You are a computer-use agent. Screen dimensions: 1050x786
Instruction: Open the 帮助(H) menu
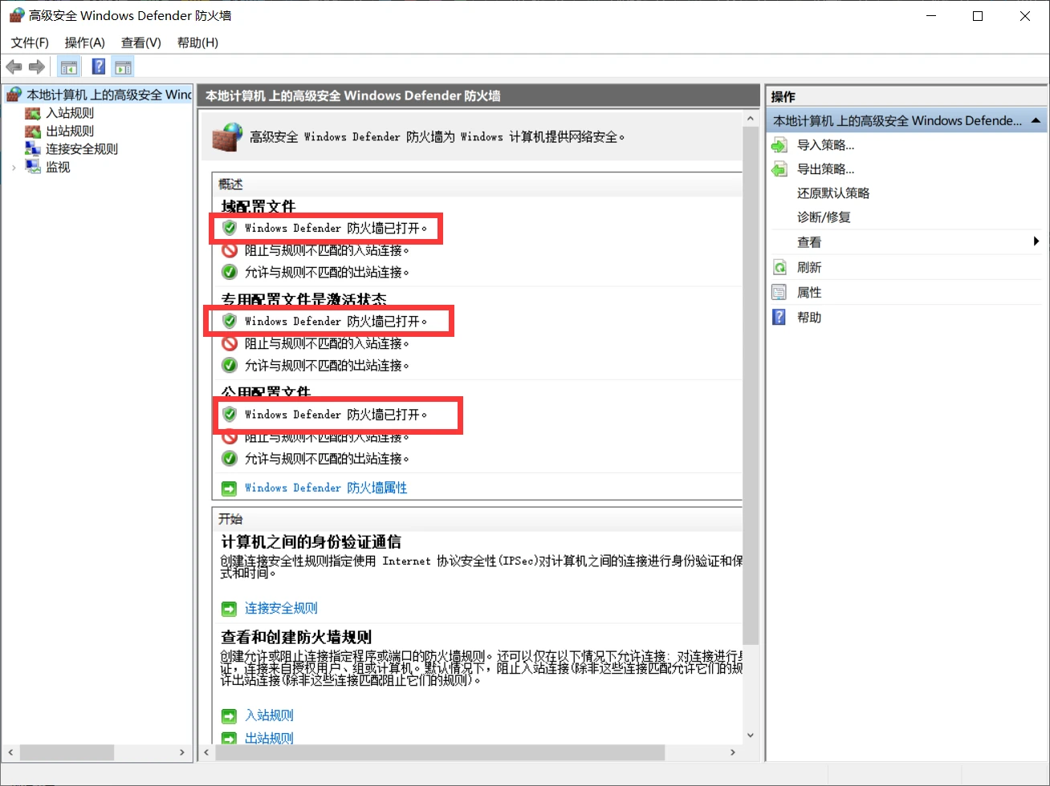click(x=197, y=43)
